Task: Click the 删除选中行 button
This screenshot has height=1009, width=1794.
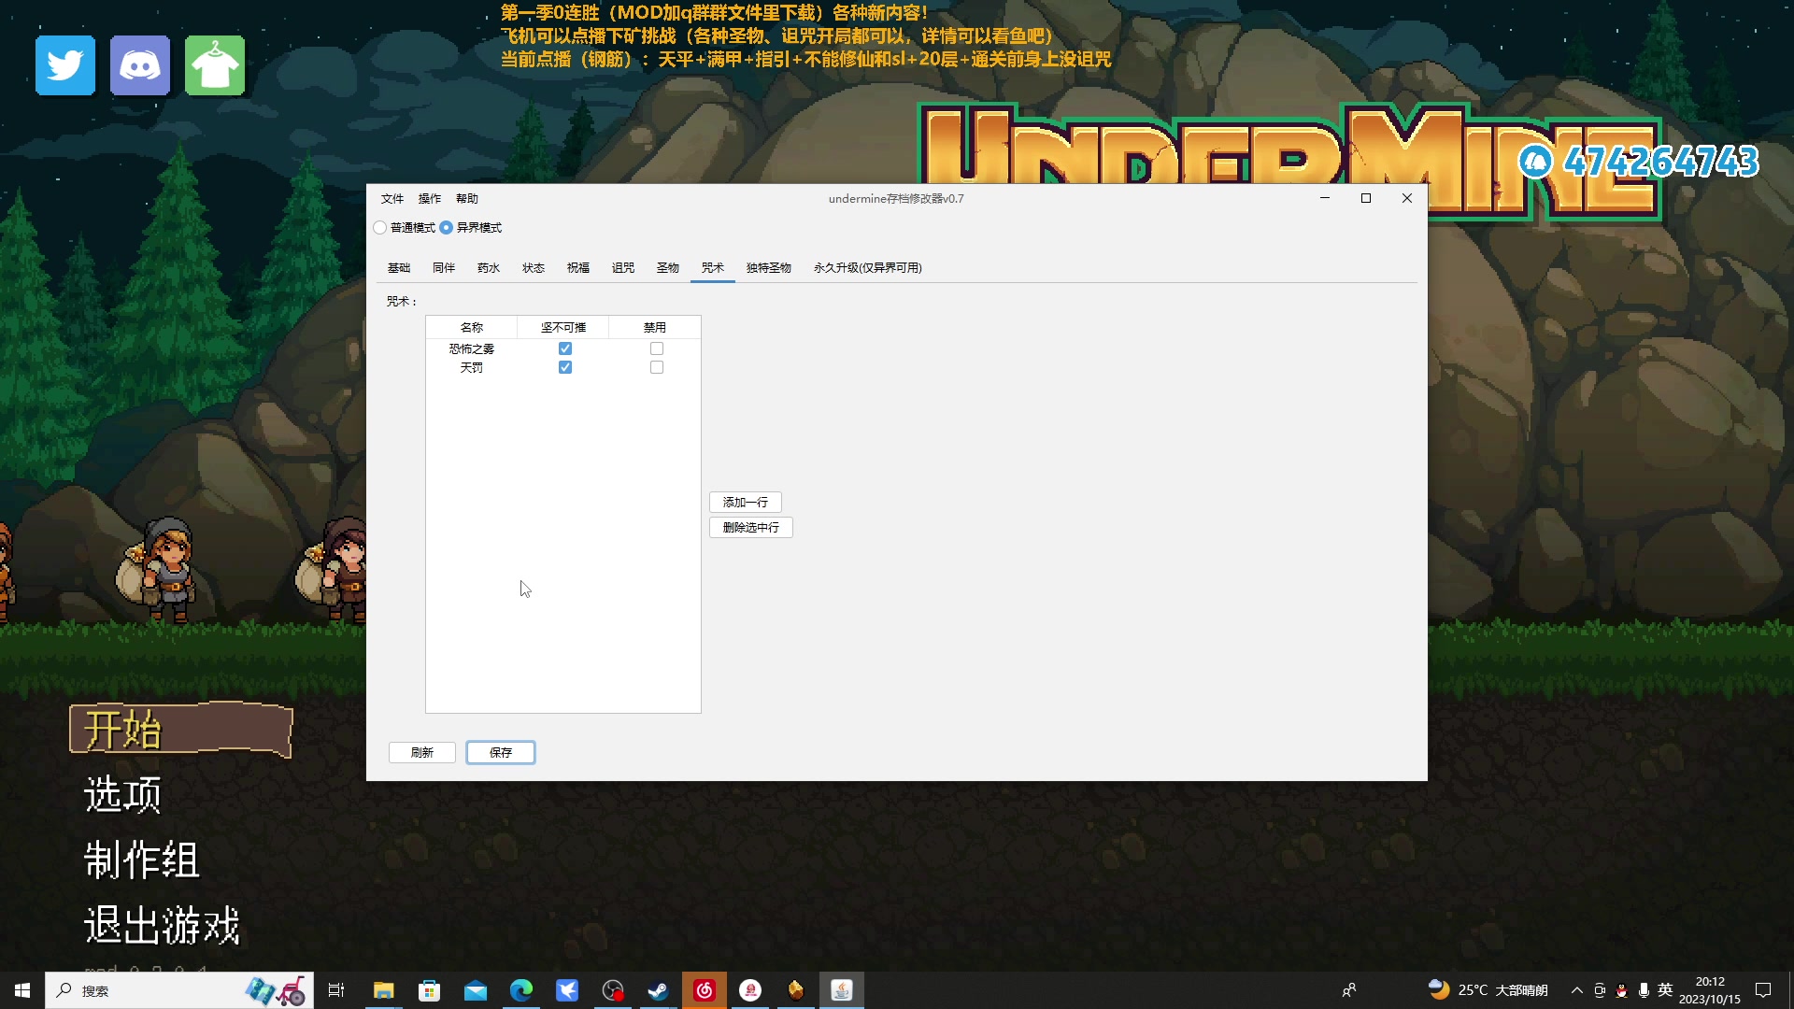Action: [751, 528]
